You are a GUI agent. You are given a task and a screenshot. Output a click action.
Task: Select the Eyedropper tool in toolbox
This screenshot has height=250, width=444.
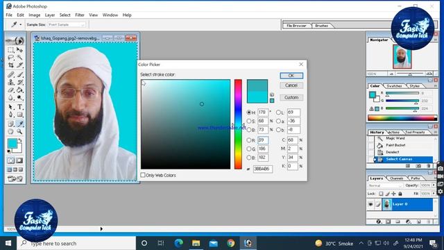19,124
